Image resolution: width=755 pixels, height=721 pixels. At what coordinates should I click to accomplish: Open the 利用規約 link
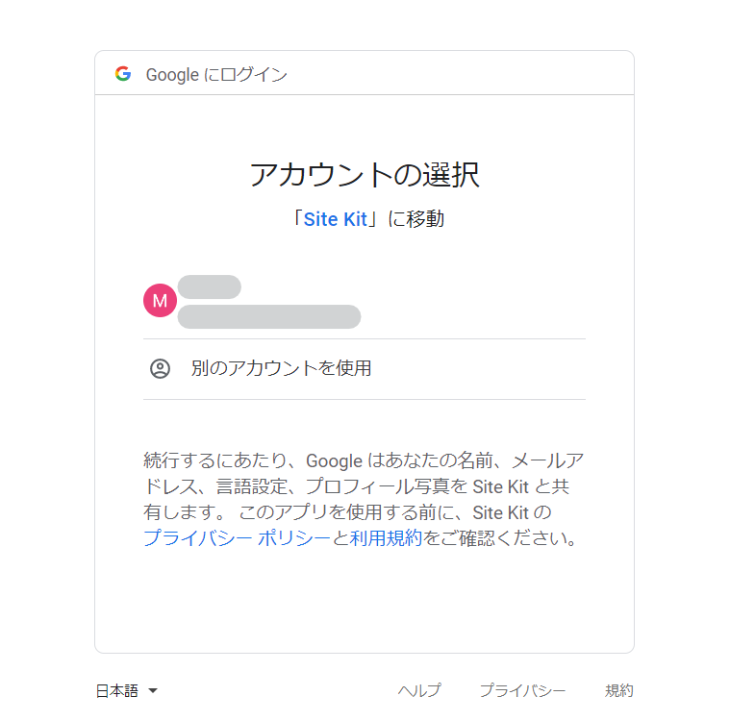386,538
